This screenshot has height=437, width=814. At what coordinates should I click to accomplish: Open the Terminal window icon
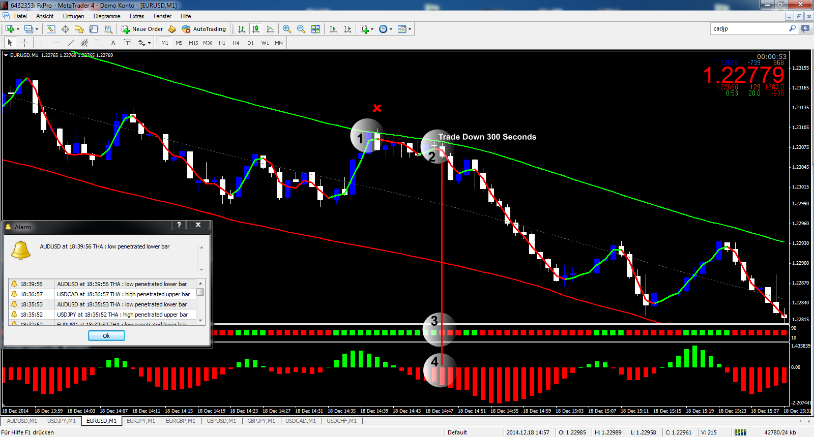pyautogui.click(x=94, y=29)
